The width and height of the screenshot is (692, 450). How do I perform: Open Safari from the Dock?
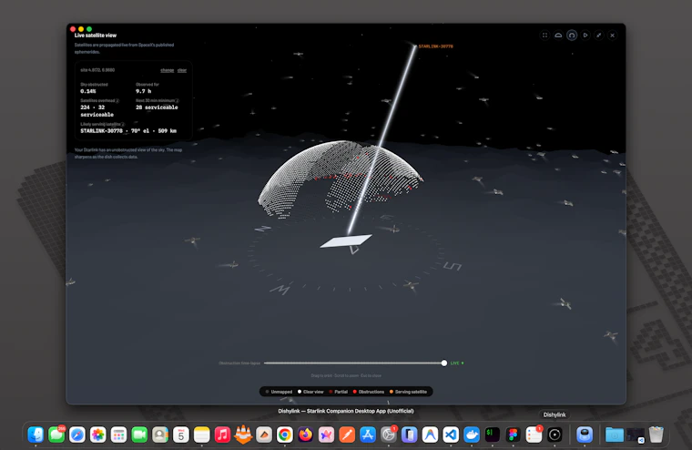click(x=77, y=435)
